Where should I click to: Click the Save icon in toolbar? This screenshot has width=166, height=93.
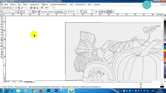(x=8, y=8)
